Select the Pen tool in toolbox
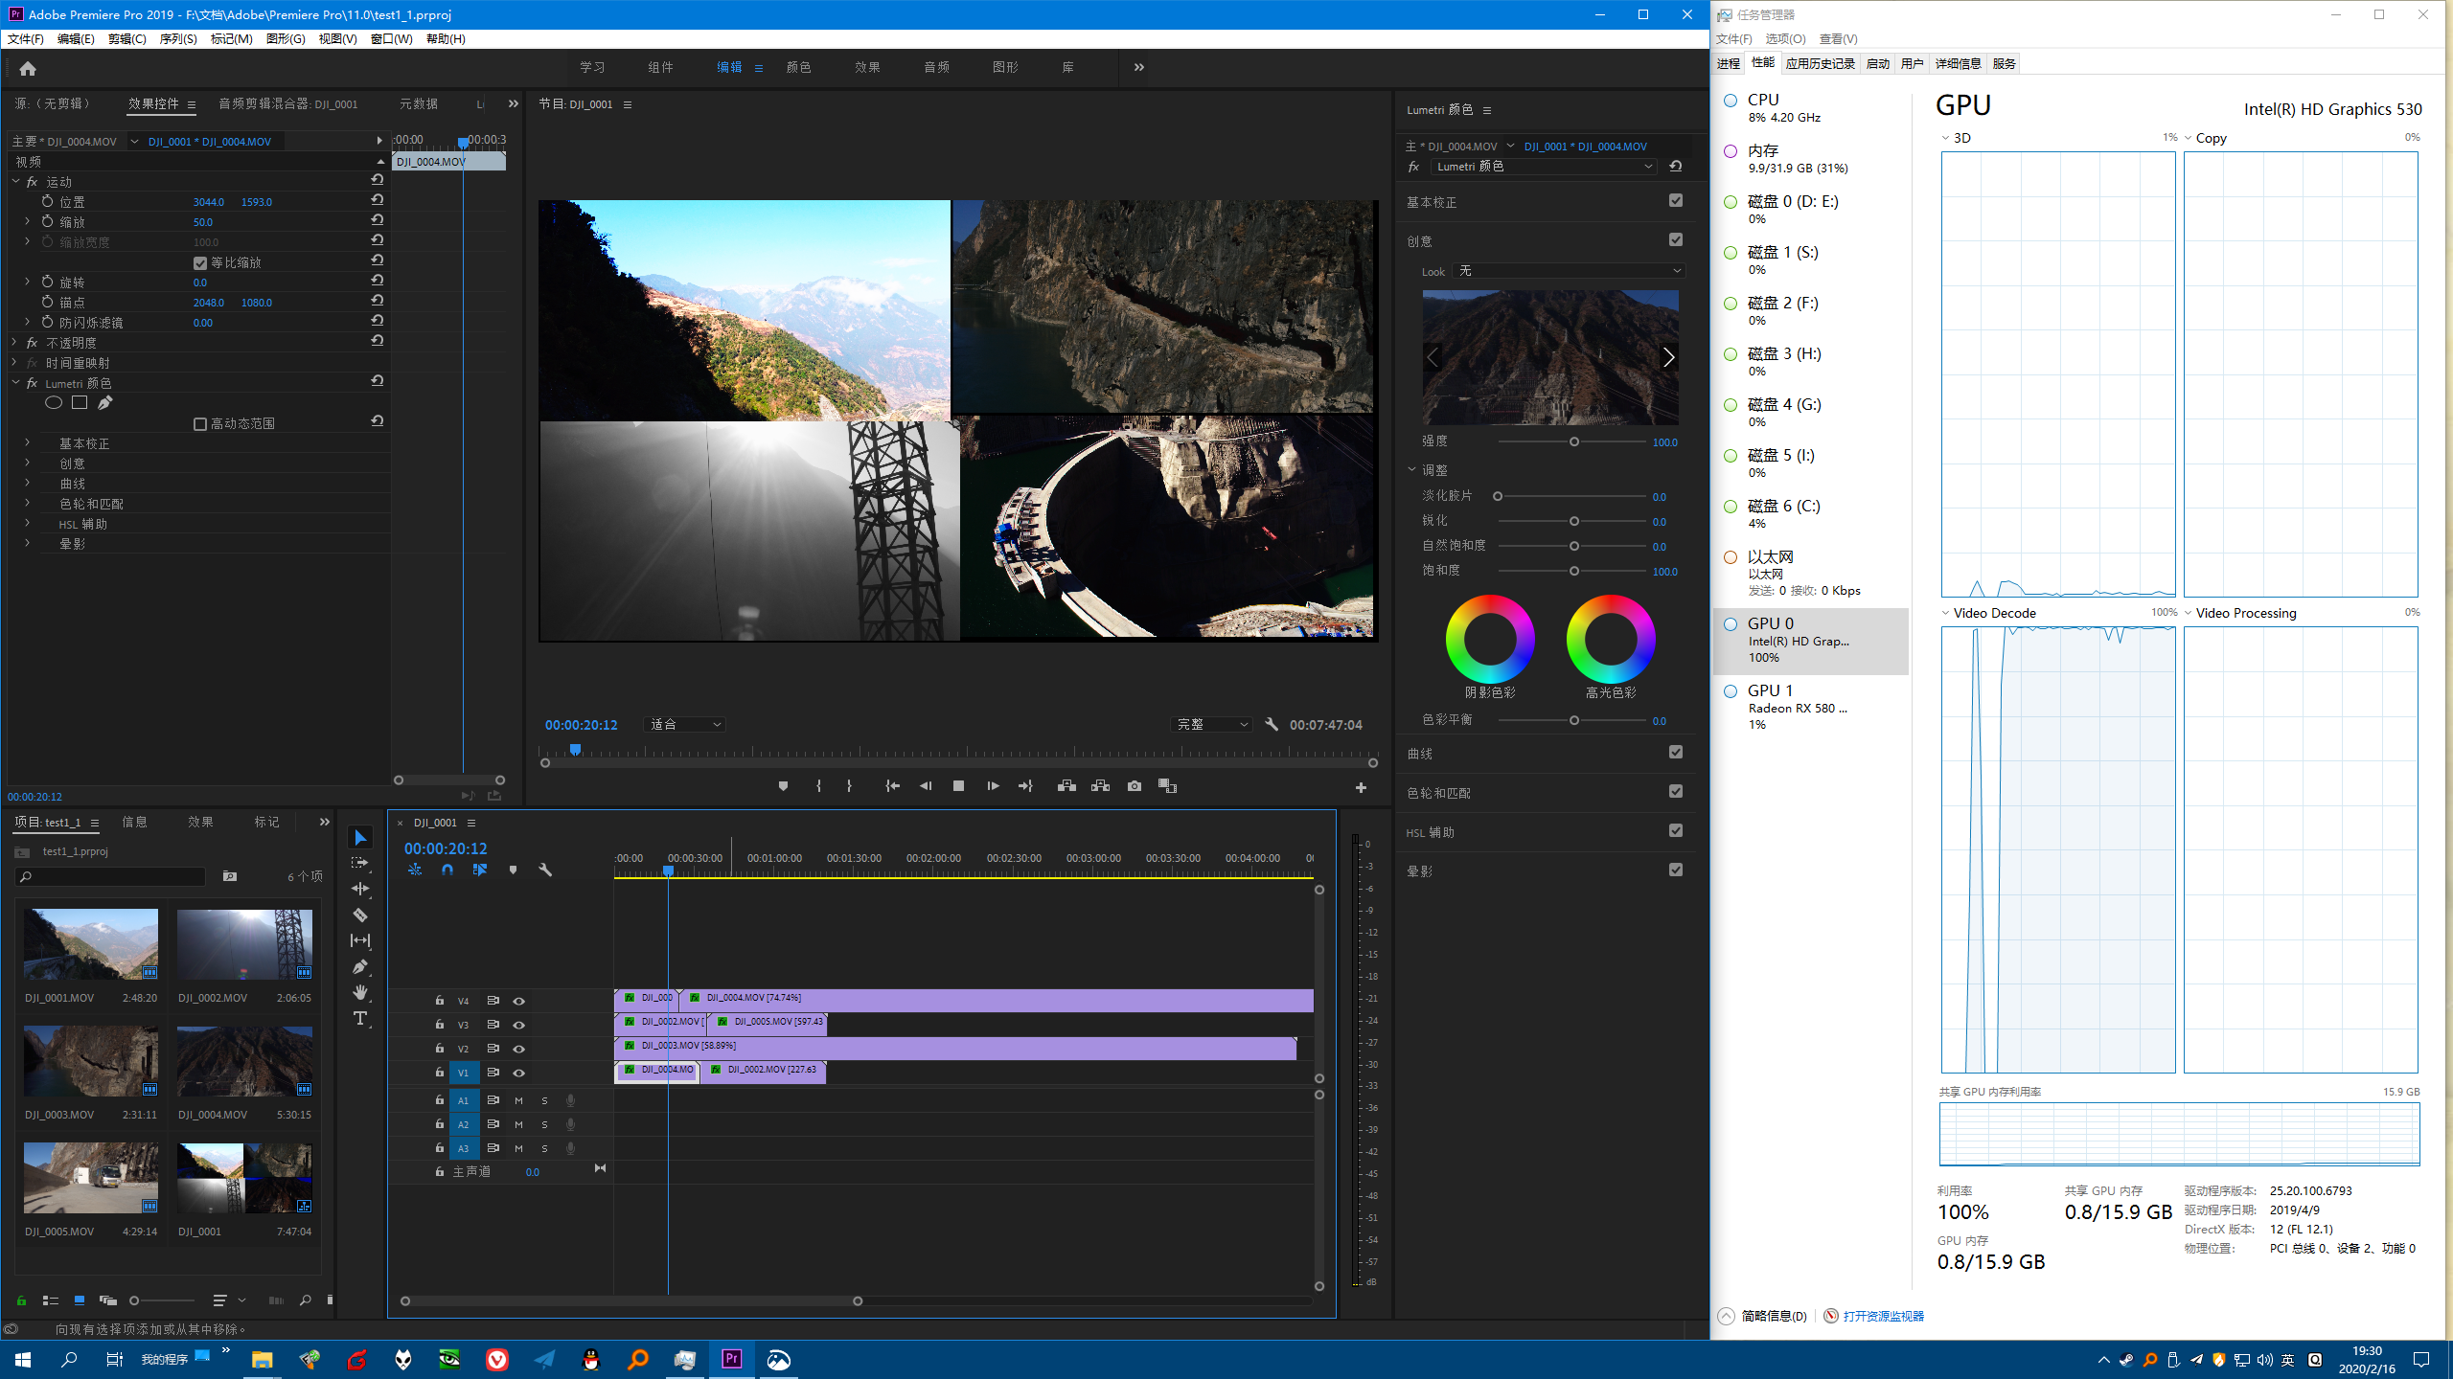This screenshot has height=1379, width=2453. click(x=360, y=966)
